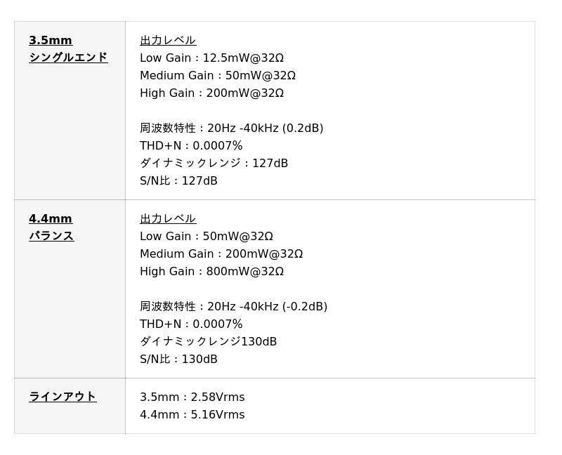Open the 4.4mm バランス heading

(51, 227)
